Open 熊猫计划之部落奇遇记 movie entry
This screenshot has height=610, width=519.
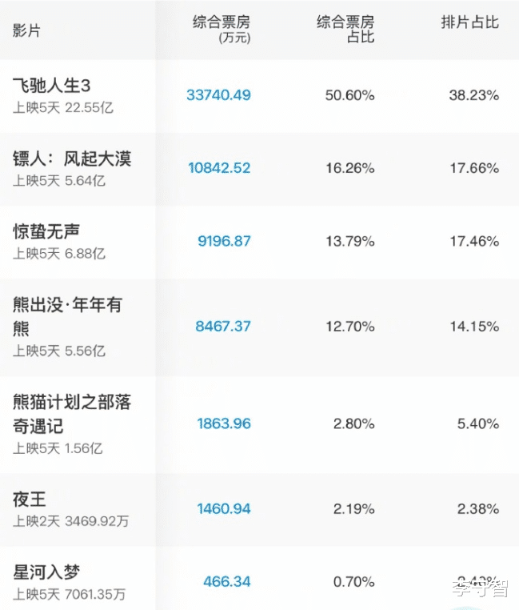(72, 412)
